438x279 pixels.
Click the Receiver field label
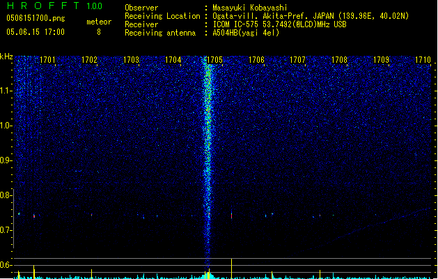pos(141,24)
